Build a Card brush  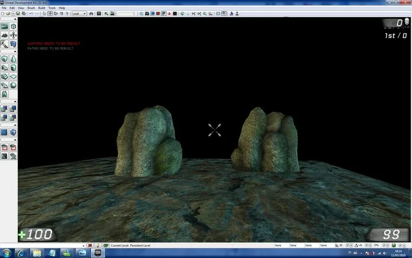(4, 94)
